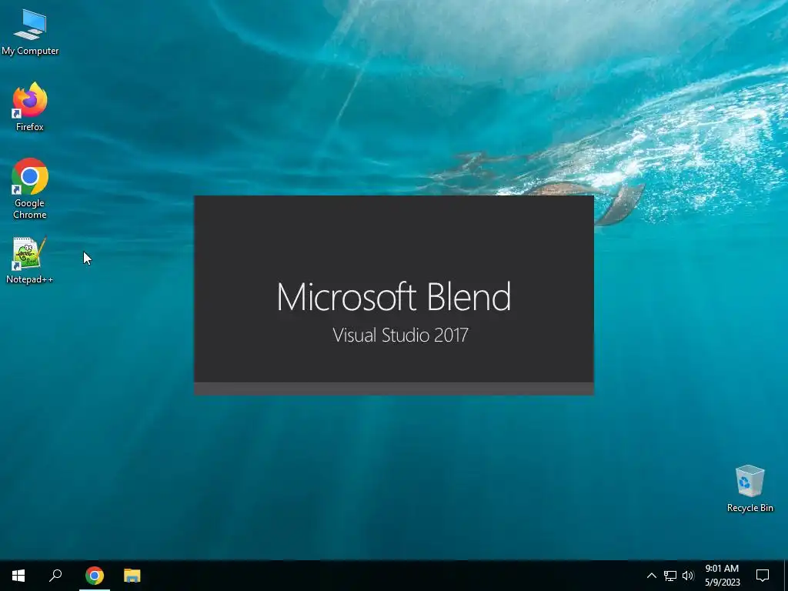788x591 pixels.
Task: Click the Microsoft Blend splash screen title
Action: 394,296
